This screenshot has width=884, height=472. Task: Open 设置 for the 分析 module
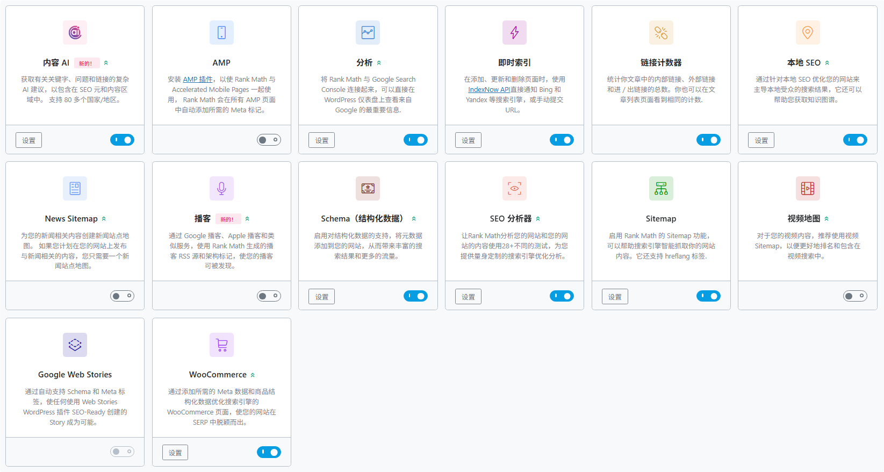pyautogui.click(x=321, y=140)
